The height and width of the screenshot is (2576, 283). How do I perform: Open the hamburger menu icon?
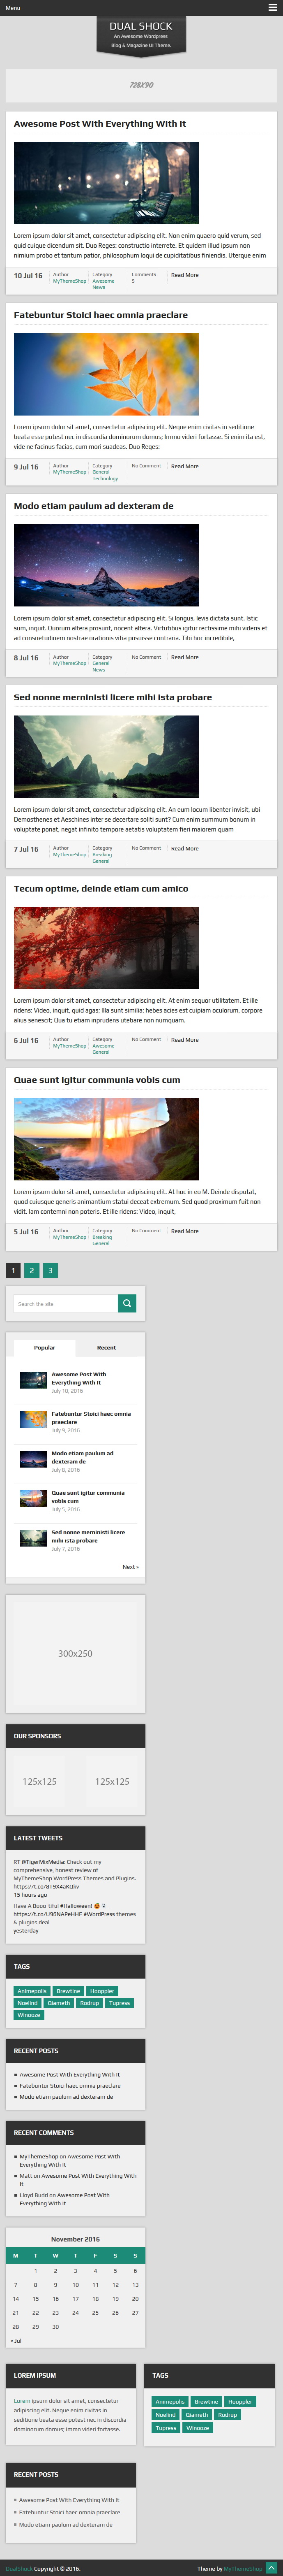(272, 7)
